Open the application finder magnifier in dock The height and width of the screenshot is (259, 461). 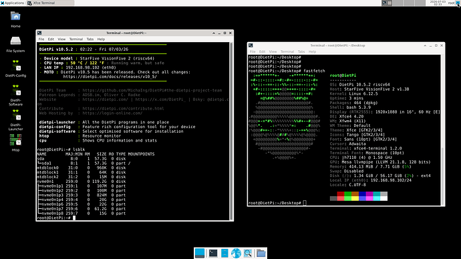pyautogui.click(x=248, y=253)
